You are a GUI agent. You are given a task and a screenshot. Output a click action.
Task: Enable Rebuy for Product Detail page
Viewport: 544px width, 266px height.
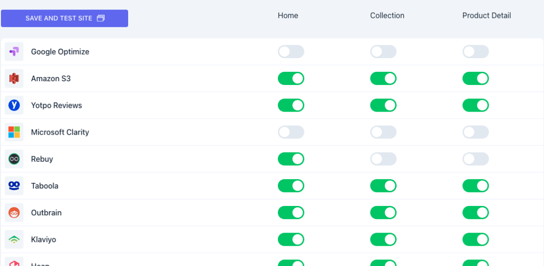pyautogui.click(x=475, y=159)
